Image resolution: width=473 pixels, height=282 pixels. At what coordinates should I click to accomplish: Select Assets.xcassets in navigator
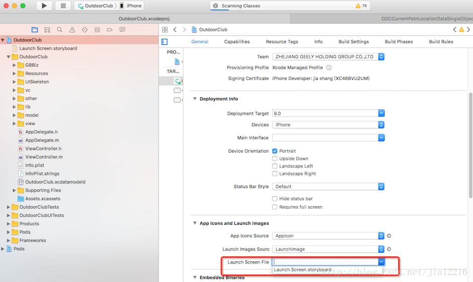[43, 199]
